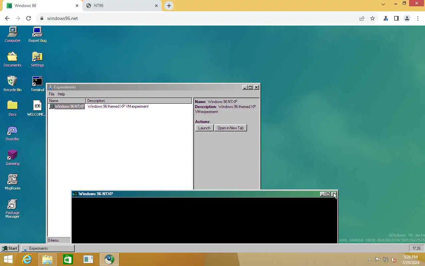
Task: Open Internet Explorer from the taskbar
Action: click(27, 259)
